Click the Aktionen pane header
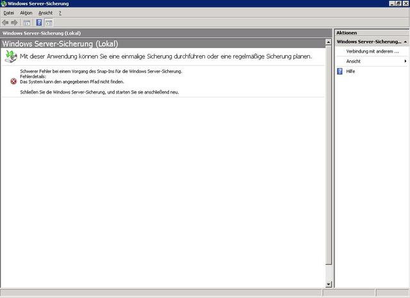 pyautogui.click(x=372, y=33)
